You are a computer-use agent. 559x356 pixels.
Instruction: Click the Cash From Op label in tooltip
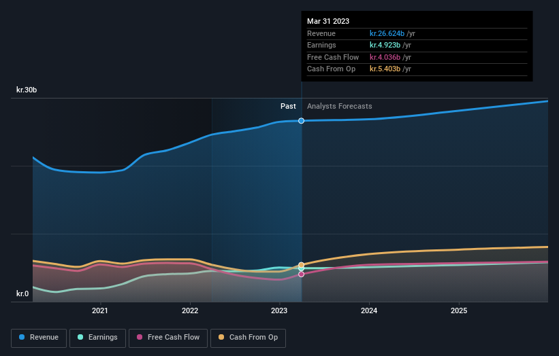pyautogui.click(x=331, y=69)
